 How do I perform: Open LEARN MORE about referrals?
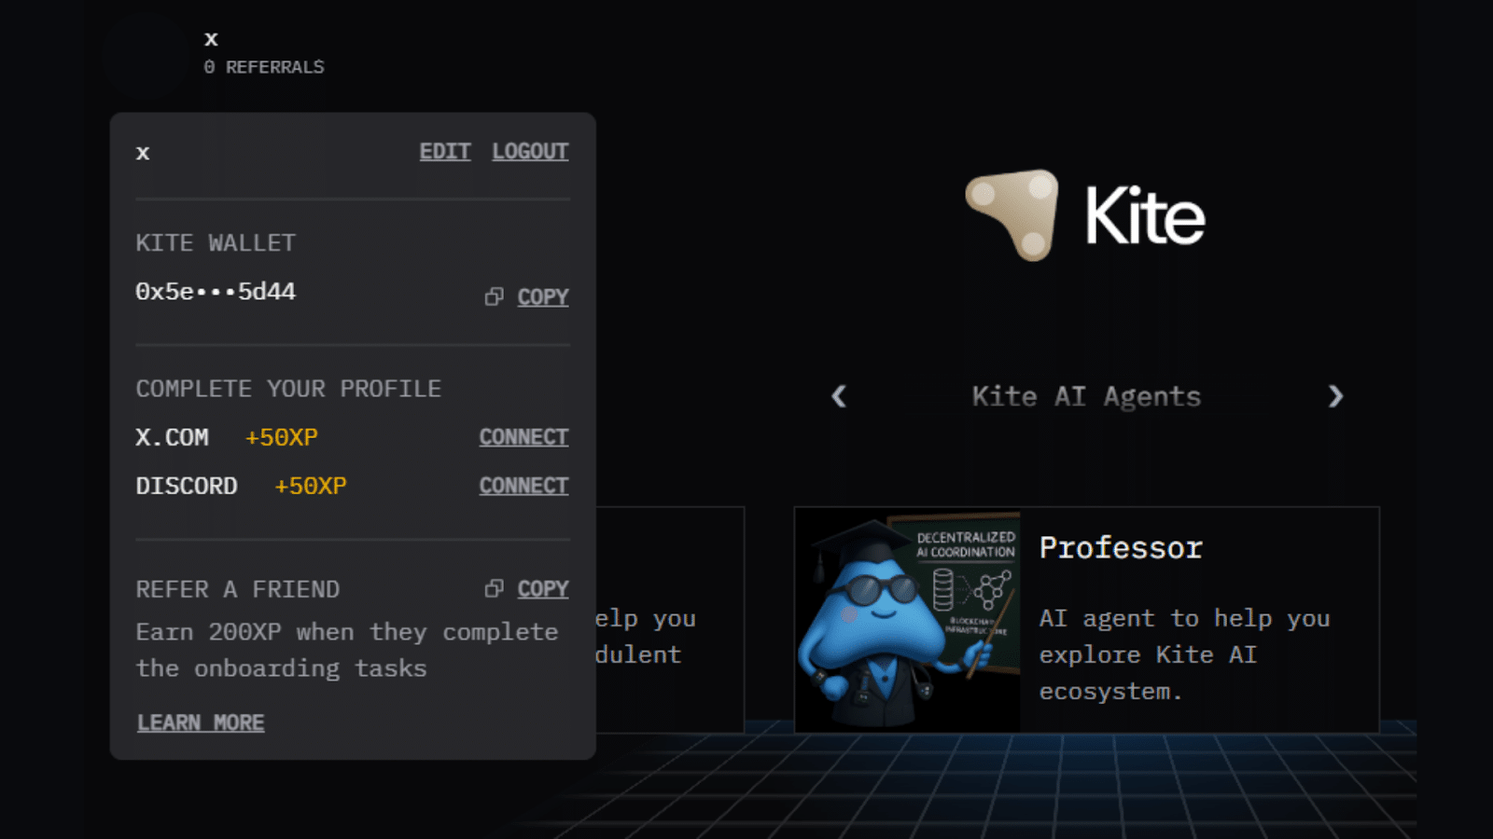[201, 722]
